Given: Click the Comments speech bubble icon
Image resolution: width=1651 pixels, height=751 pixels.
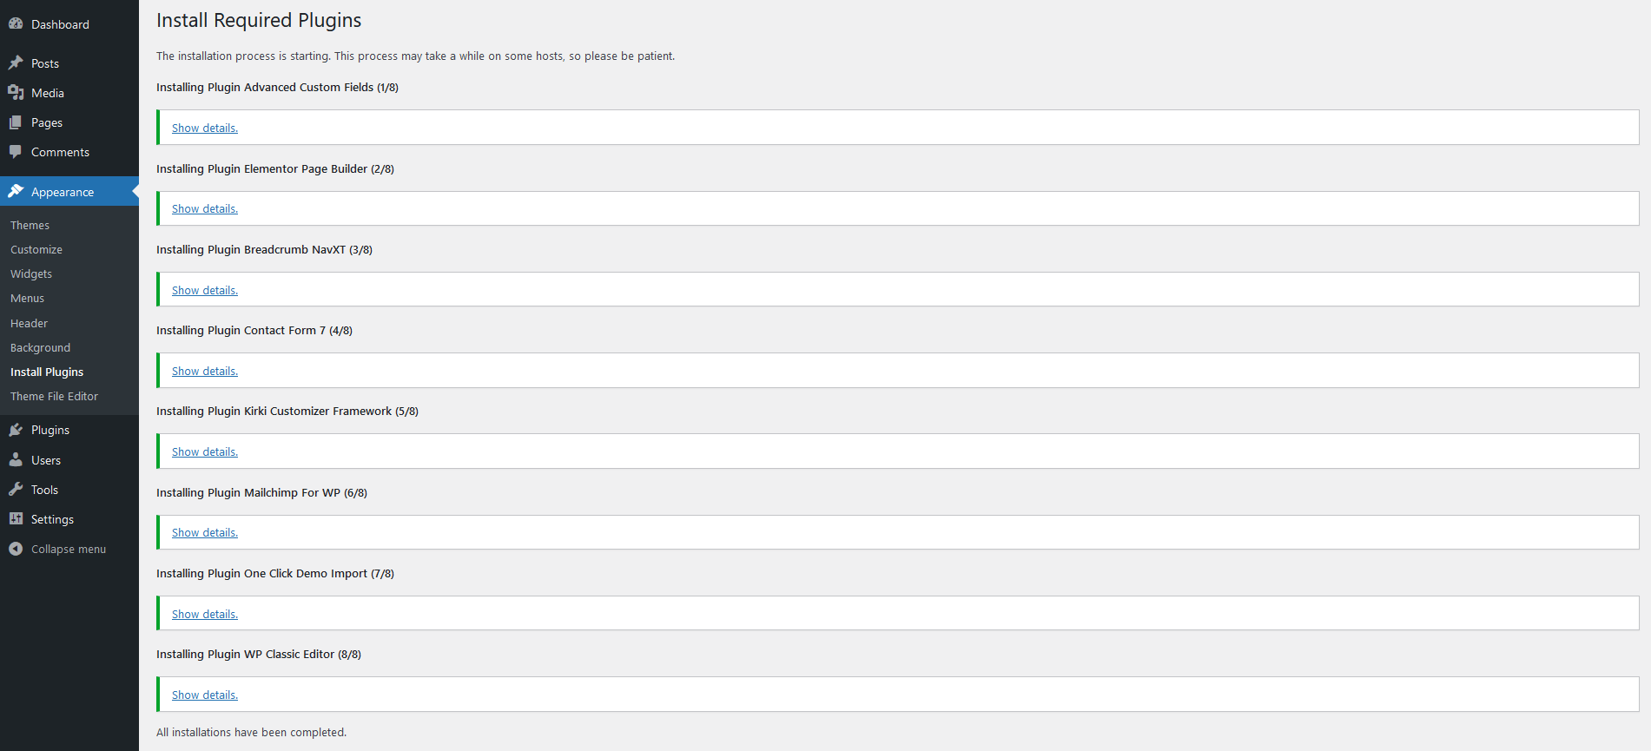Looking at the screenshot, I should [x=16, y=152].
